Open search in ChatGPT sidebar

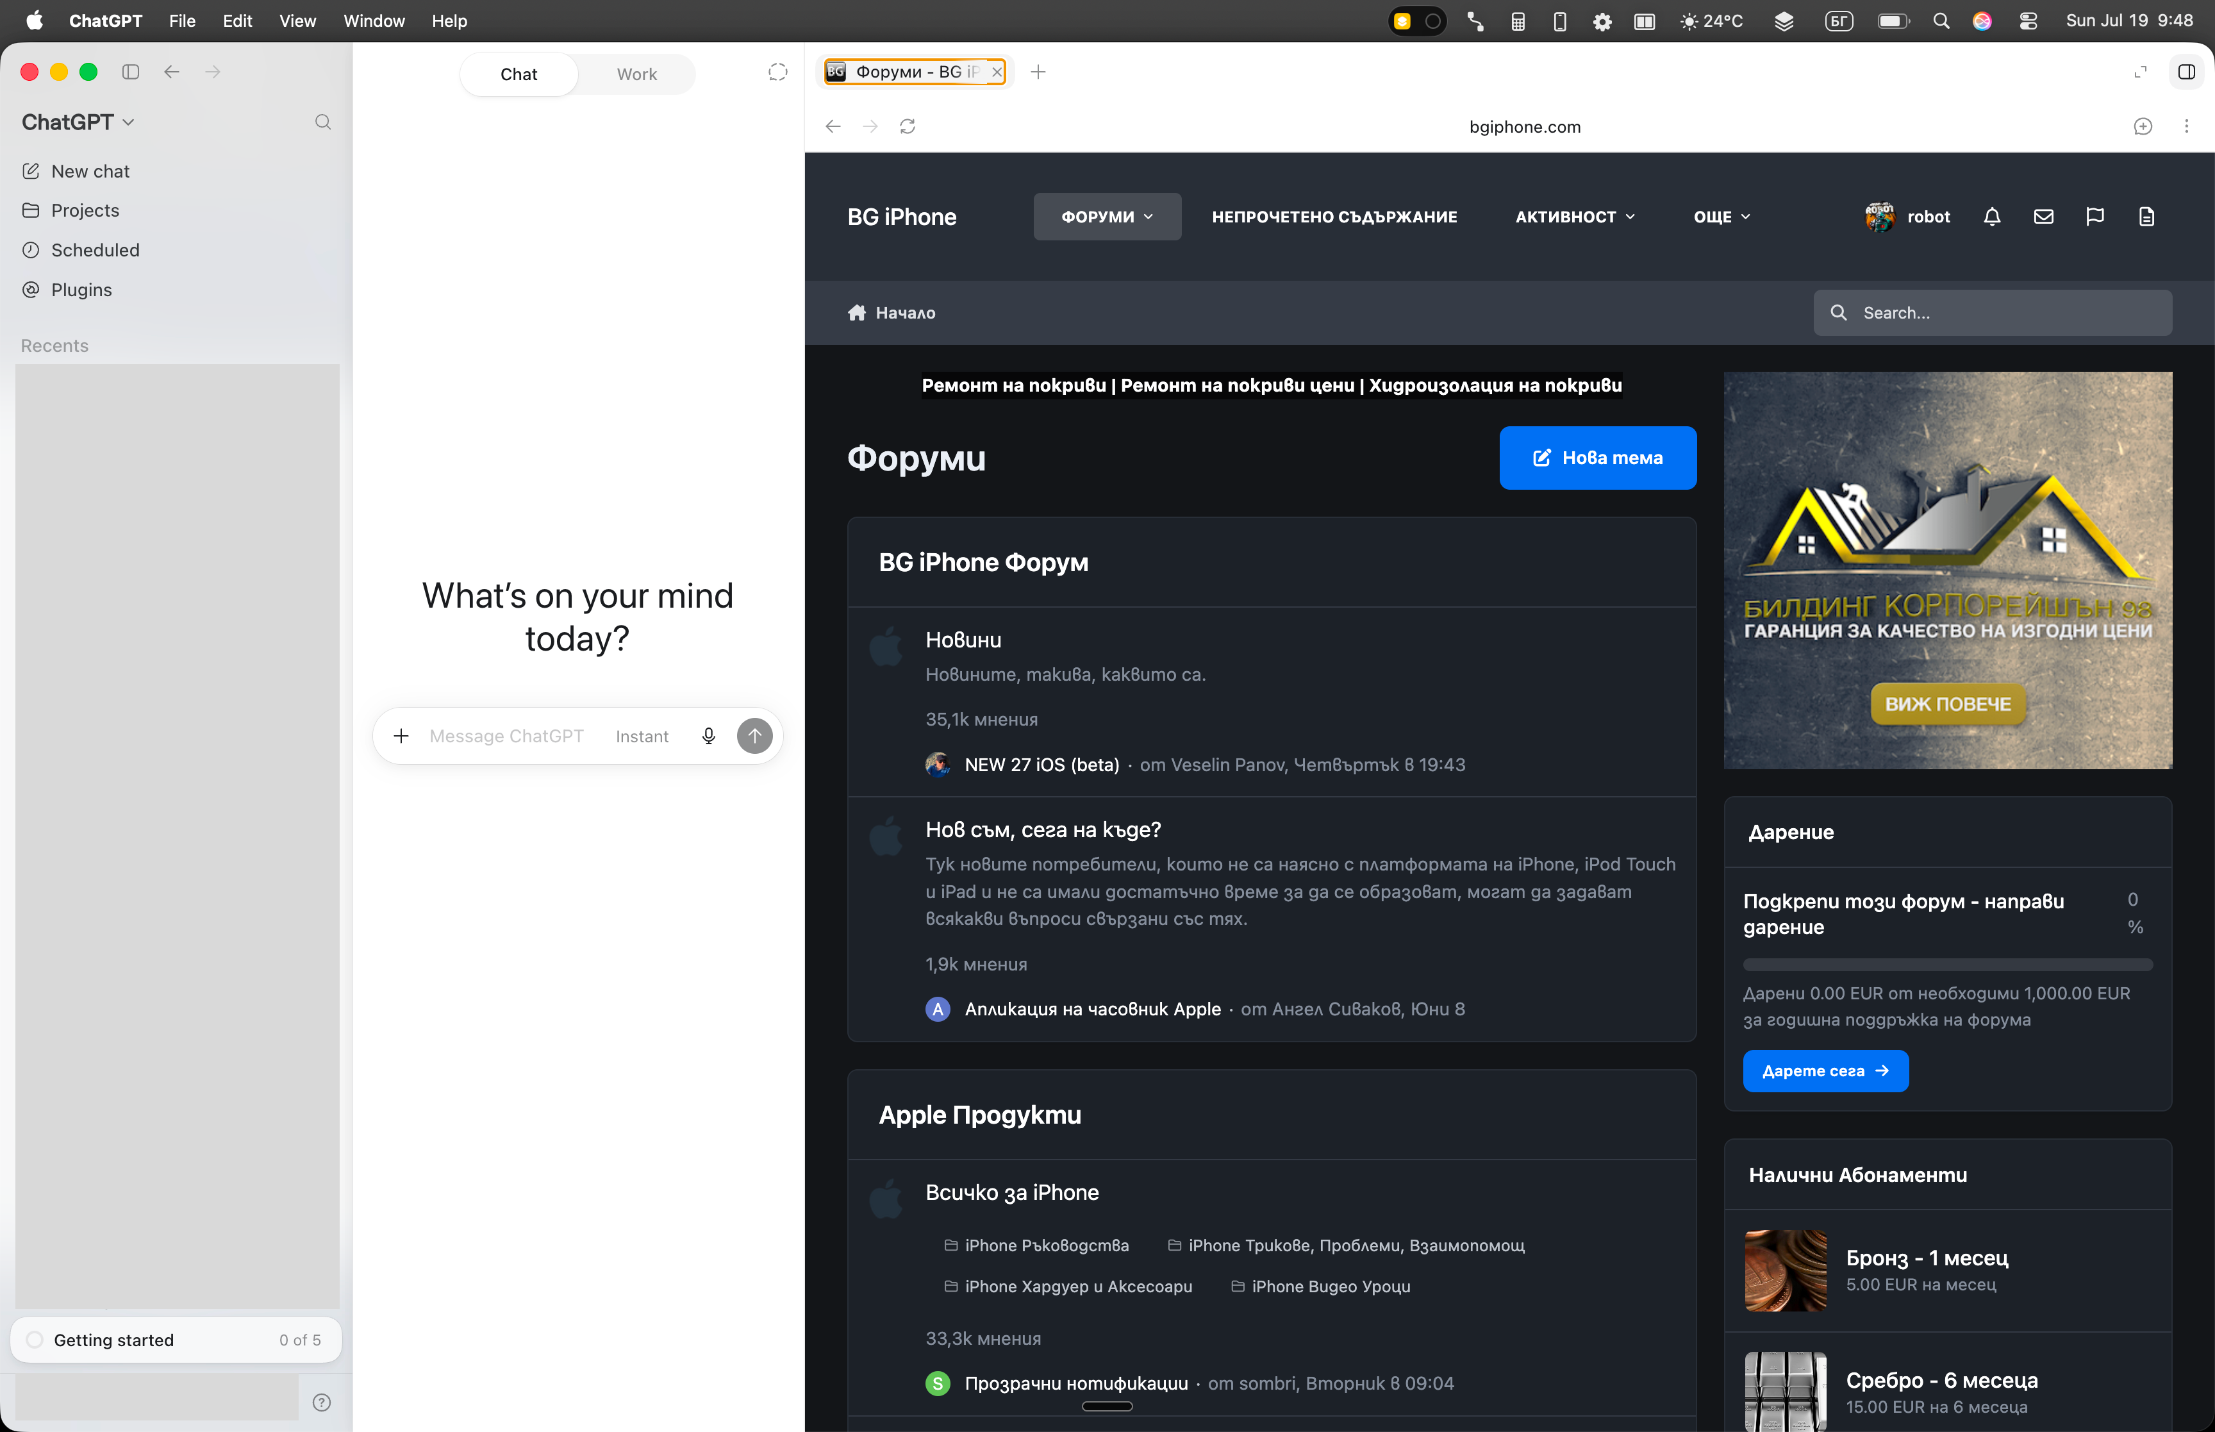322,122
